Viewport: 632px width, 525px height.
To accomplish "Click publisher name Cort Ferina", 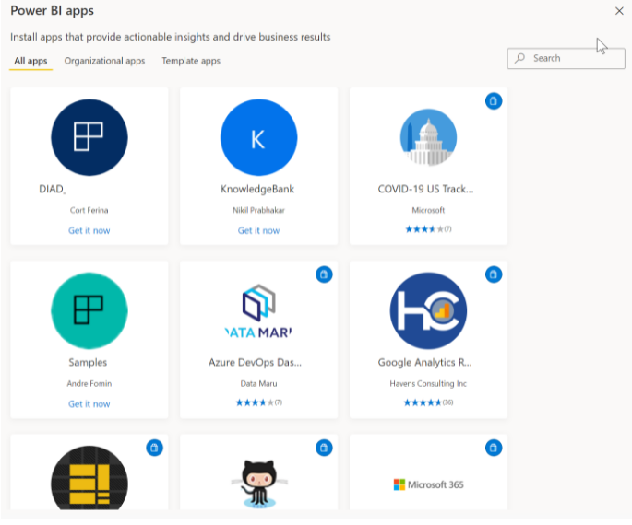I will point(89,210).
